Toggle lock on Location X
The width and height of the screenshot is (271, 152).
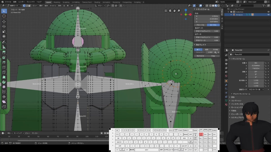click(x=266, y=63)
